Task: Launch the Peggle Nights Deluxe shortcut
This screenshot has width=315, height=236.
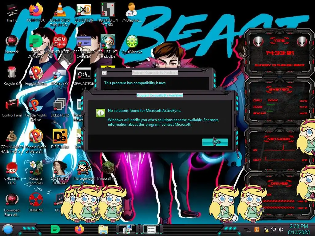Action: pyautogui.click(x=36, y=110)
